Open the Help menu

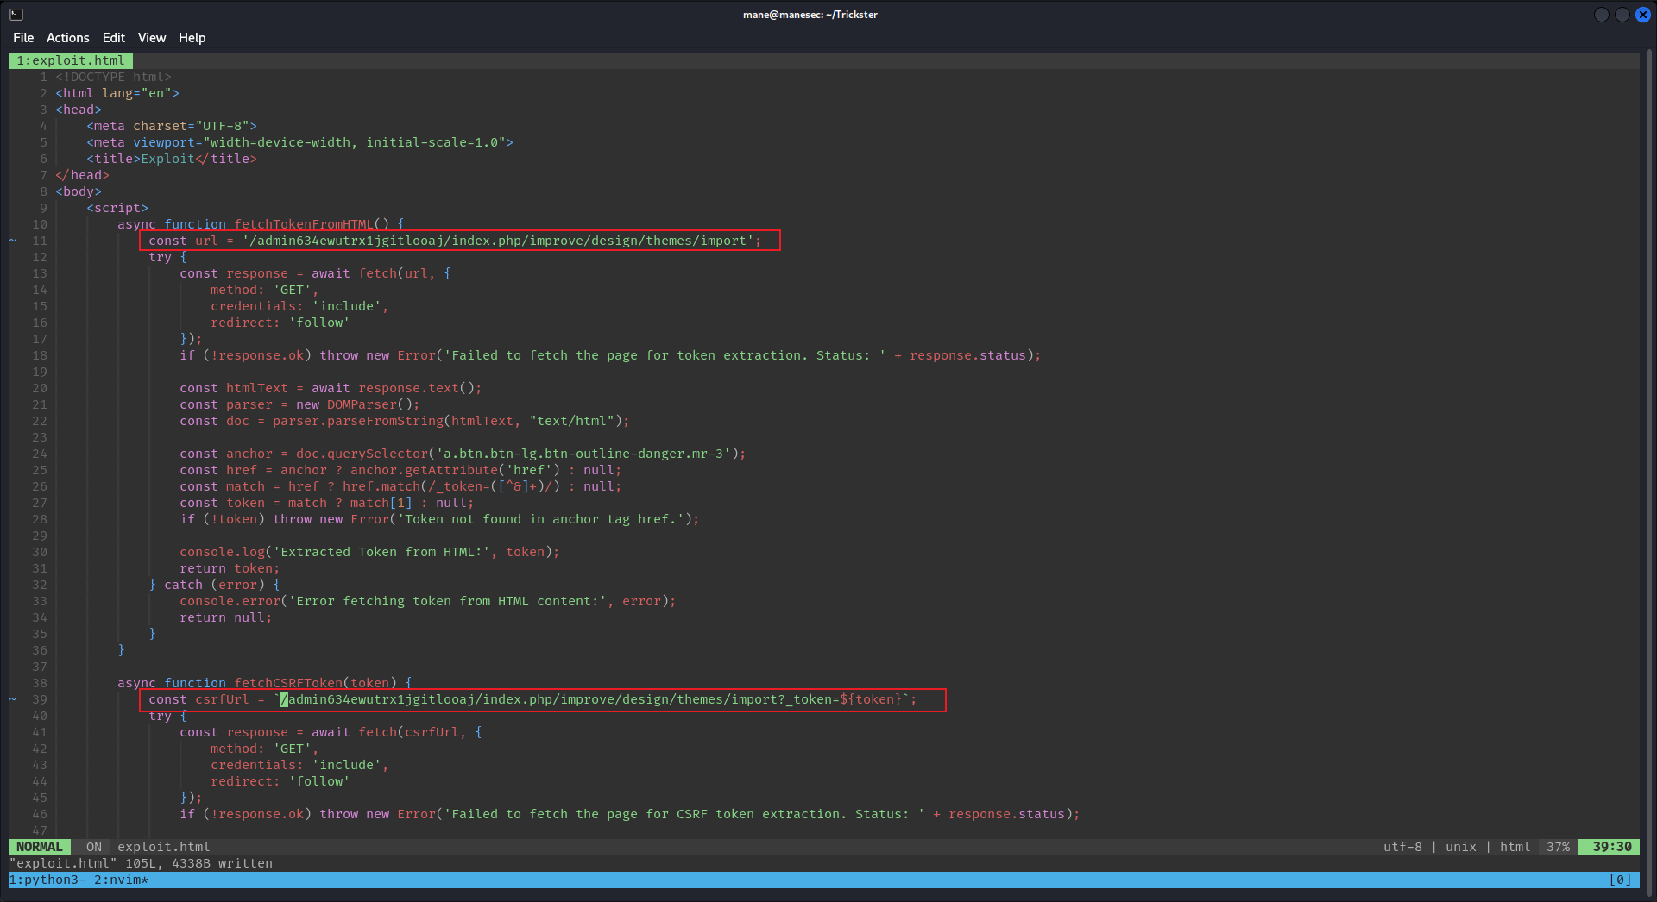[192, 38]
